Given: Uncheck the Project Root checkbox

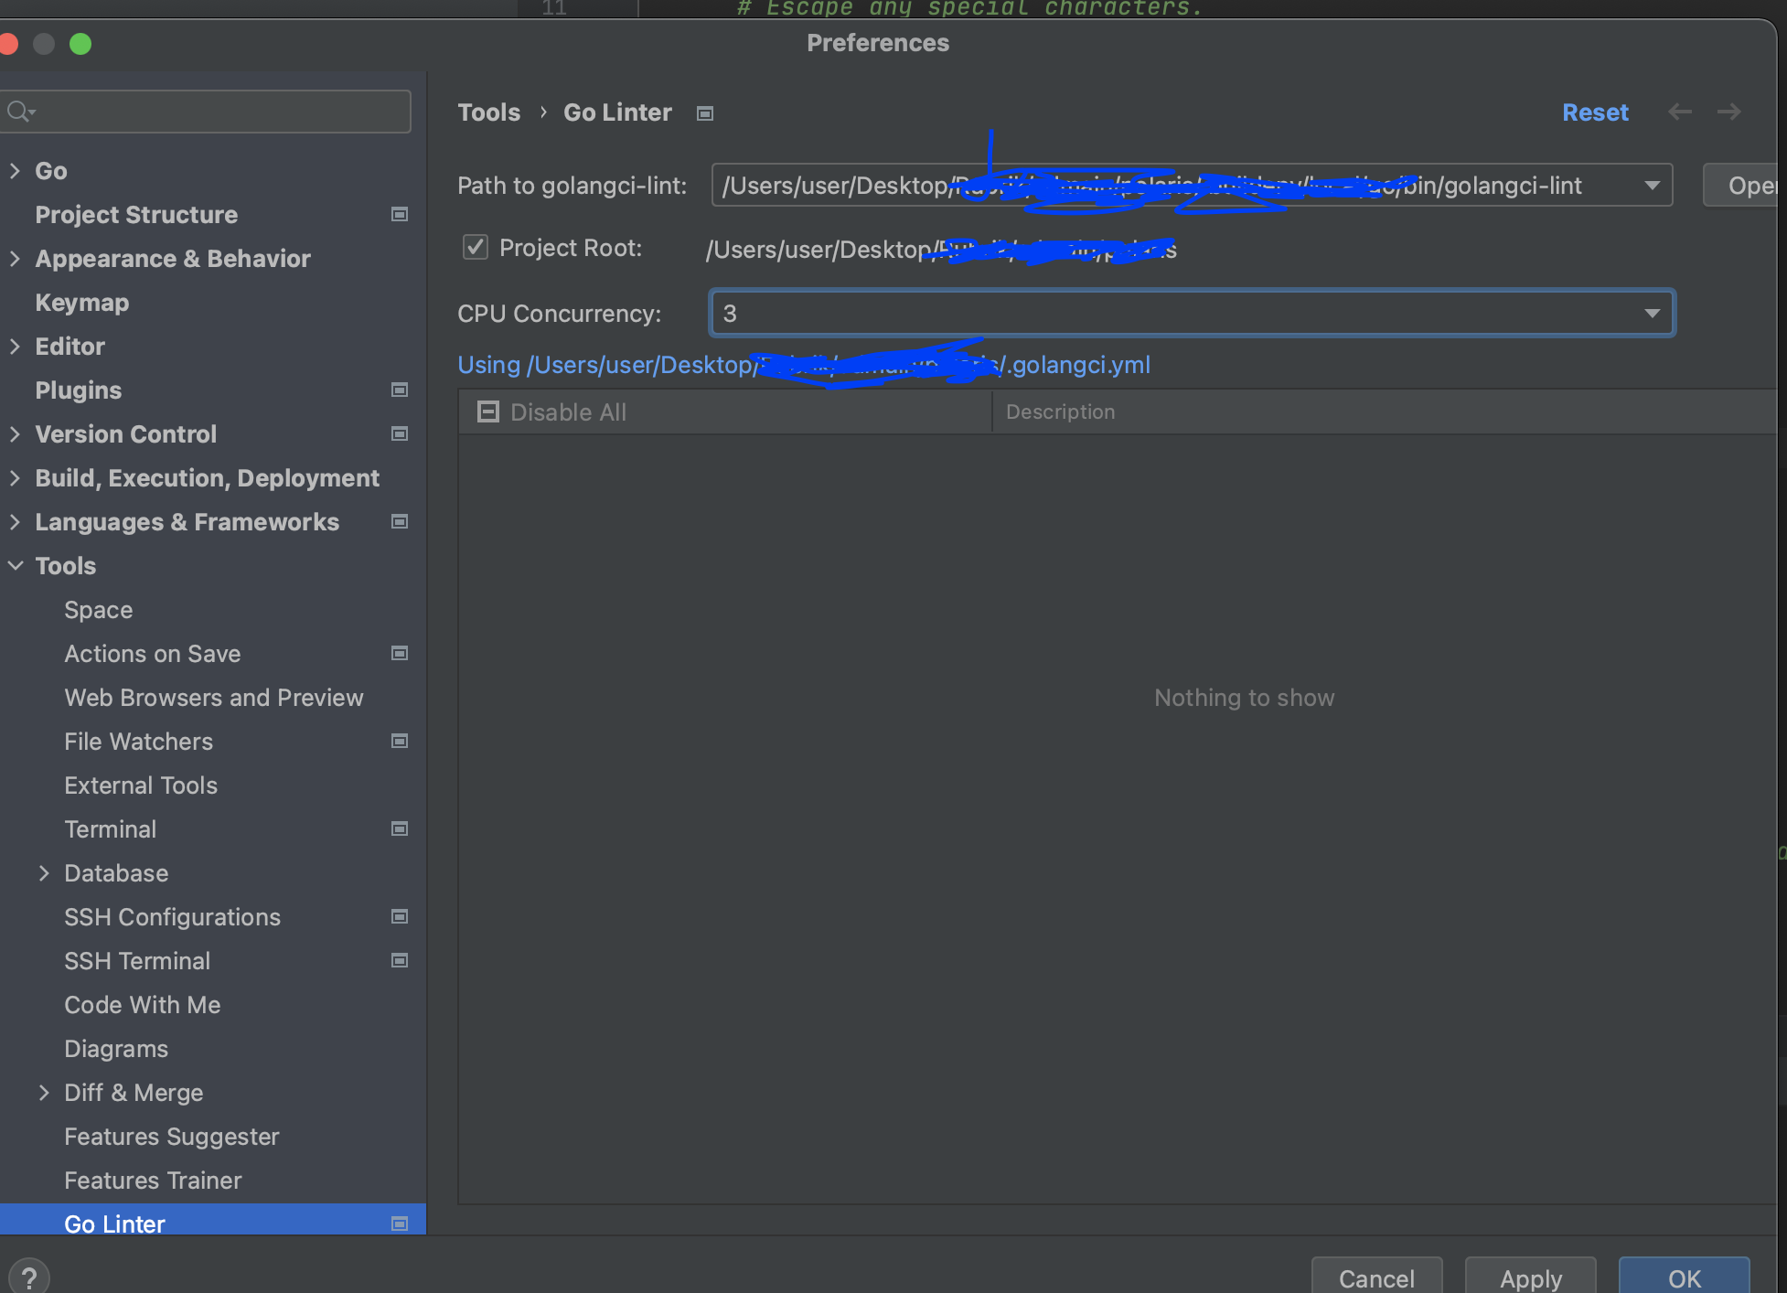Looking at the screenshot, I should click(475, 247).
